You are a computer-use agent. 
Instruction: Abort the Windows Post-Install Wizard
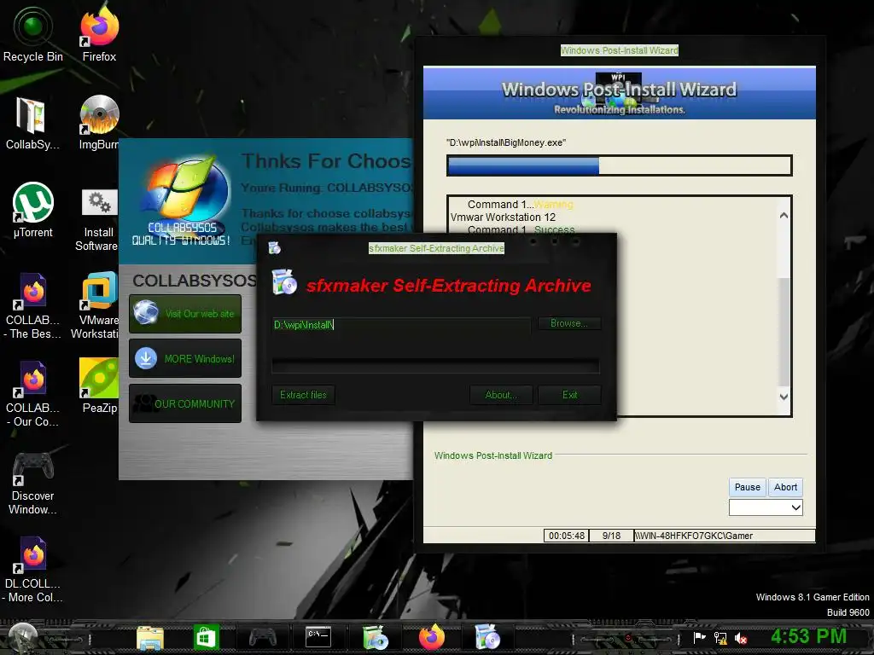click(785, 487)
